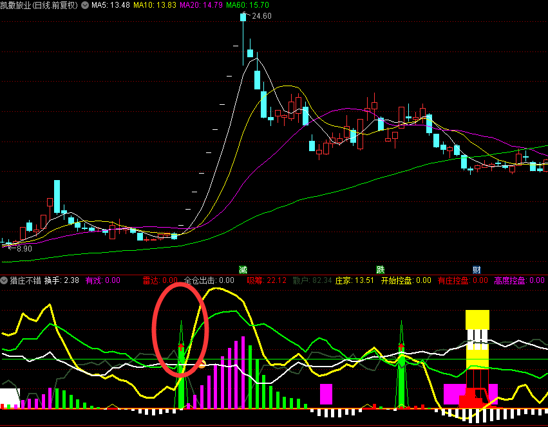Click the MA10: 13.83 label

click(x=155, y=5)
